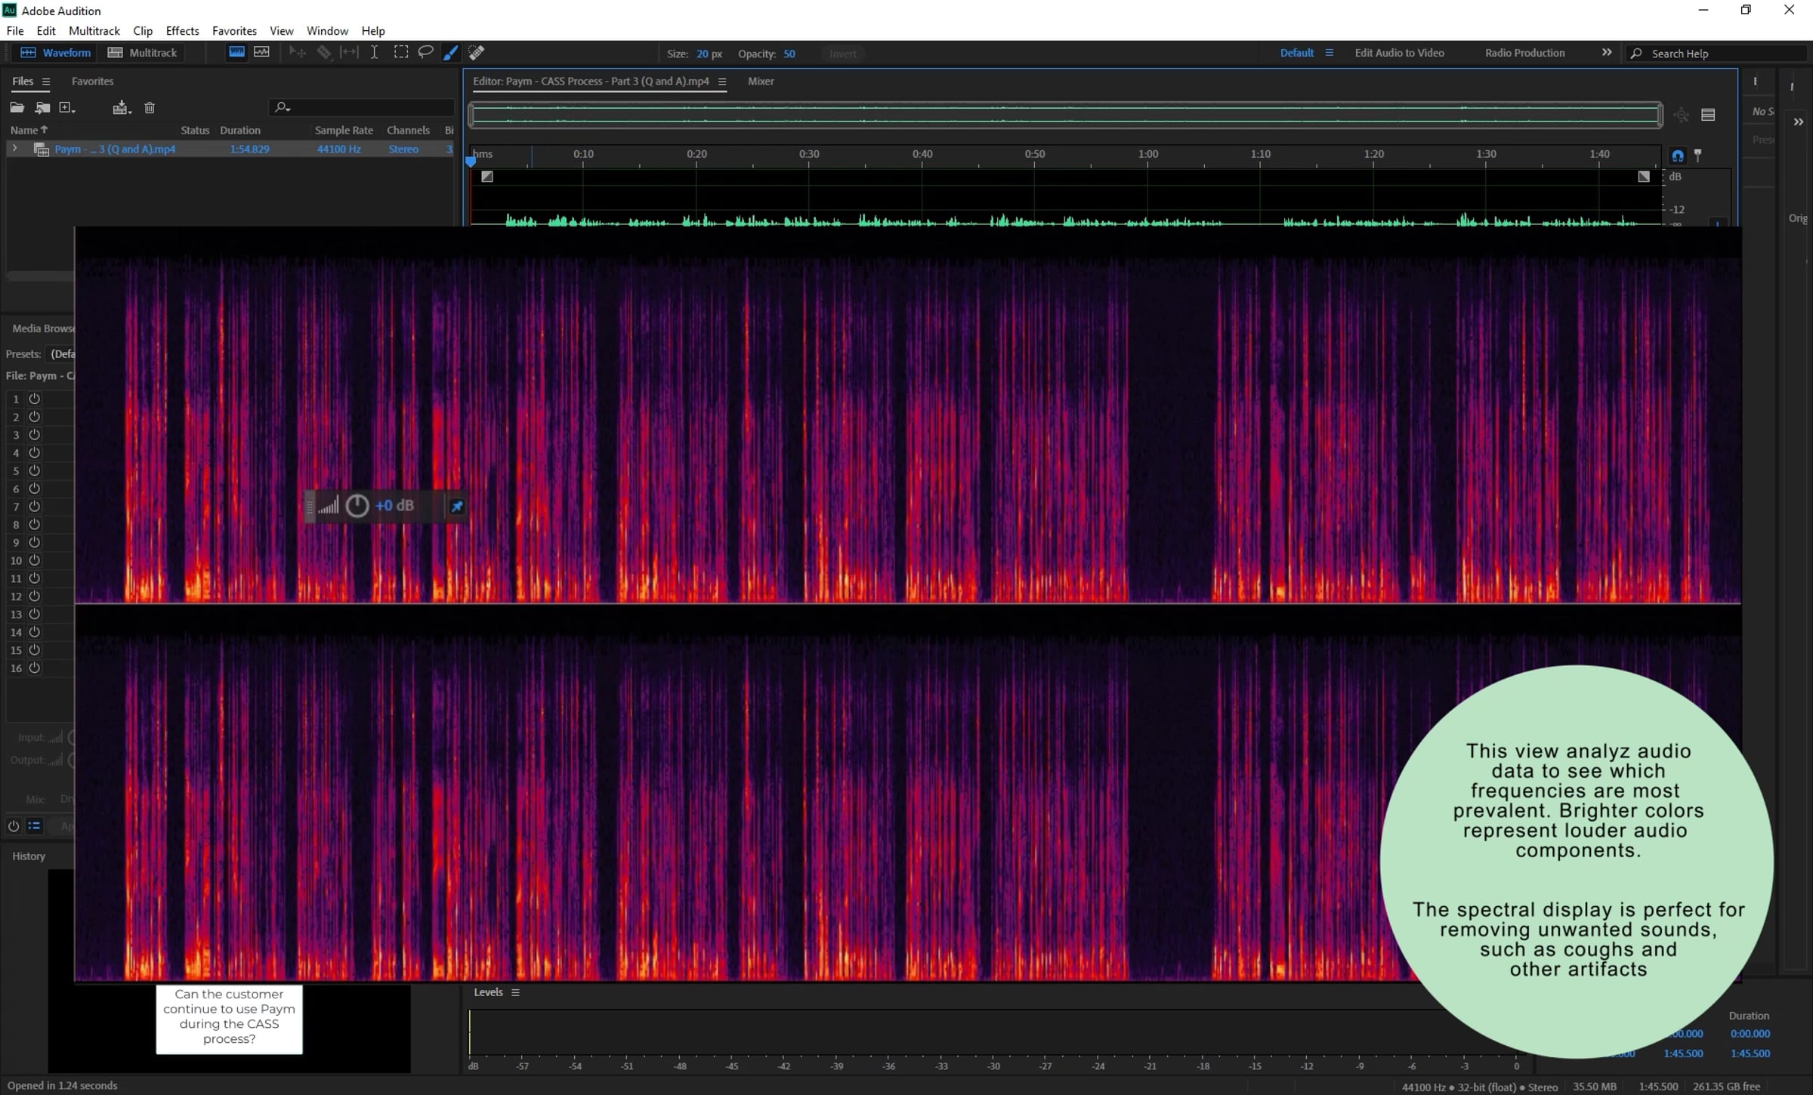1813x1095 pixels.
Task: Select the Time Selection tool
Action: coord(374,52)
